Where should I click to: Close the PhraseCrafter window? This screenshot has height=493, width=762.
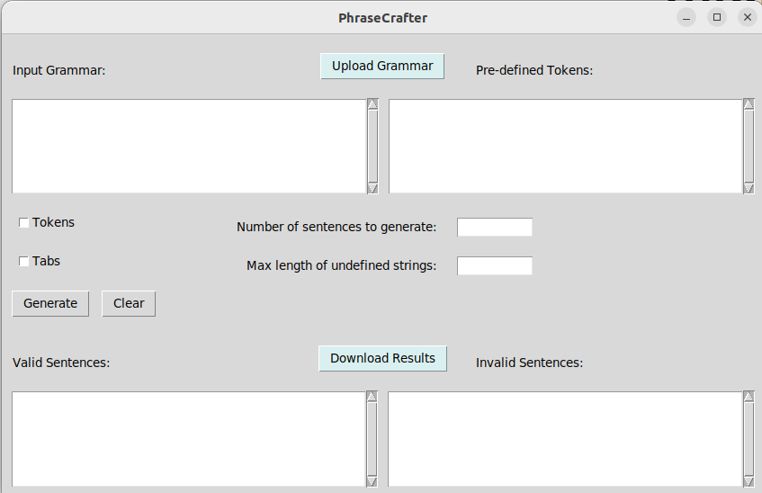point(748,17)
